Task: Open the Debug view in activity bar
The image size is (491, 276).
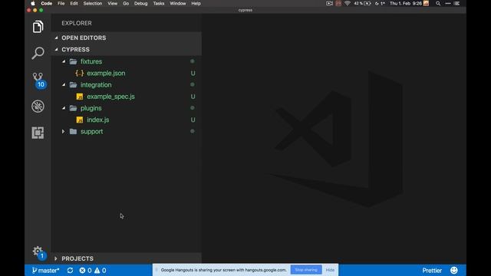Action: point(38,107)
